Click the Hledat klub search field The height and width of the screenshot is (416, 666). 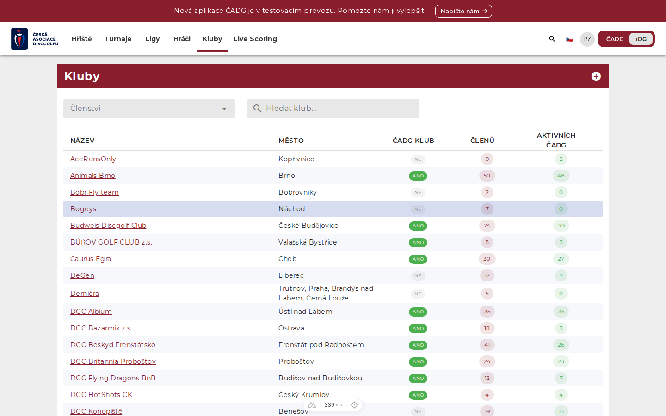(x=333, y=109)
